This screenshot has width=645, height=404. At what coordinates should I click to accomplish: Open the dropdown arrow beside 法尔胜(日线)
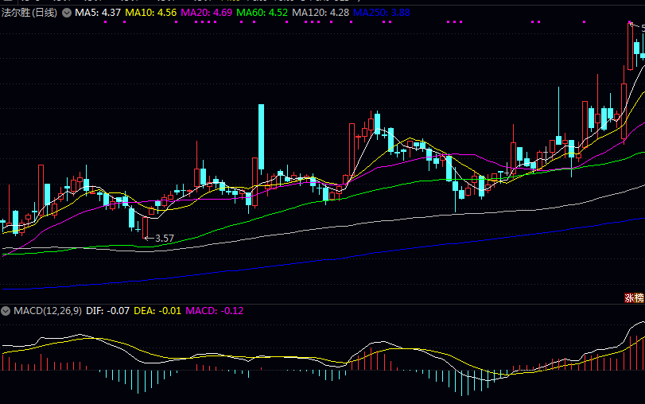point(67,13)
